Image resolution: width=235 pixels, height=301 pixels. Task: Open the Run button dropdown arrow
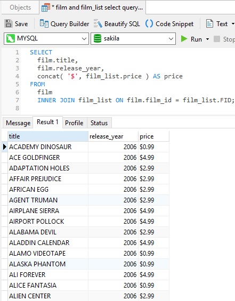tap(207, 39)
